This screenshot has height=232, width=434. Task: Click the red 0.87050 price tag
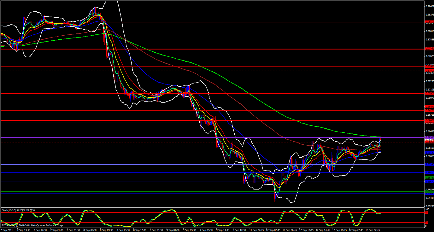(429, 93)
